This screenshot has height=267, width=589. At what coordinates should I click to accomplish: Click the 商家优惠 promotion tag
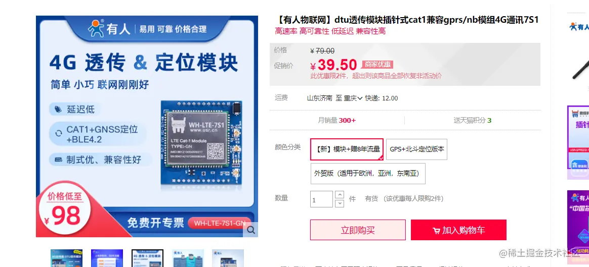click(x=377, y=65)
